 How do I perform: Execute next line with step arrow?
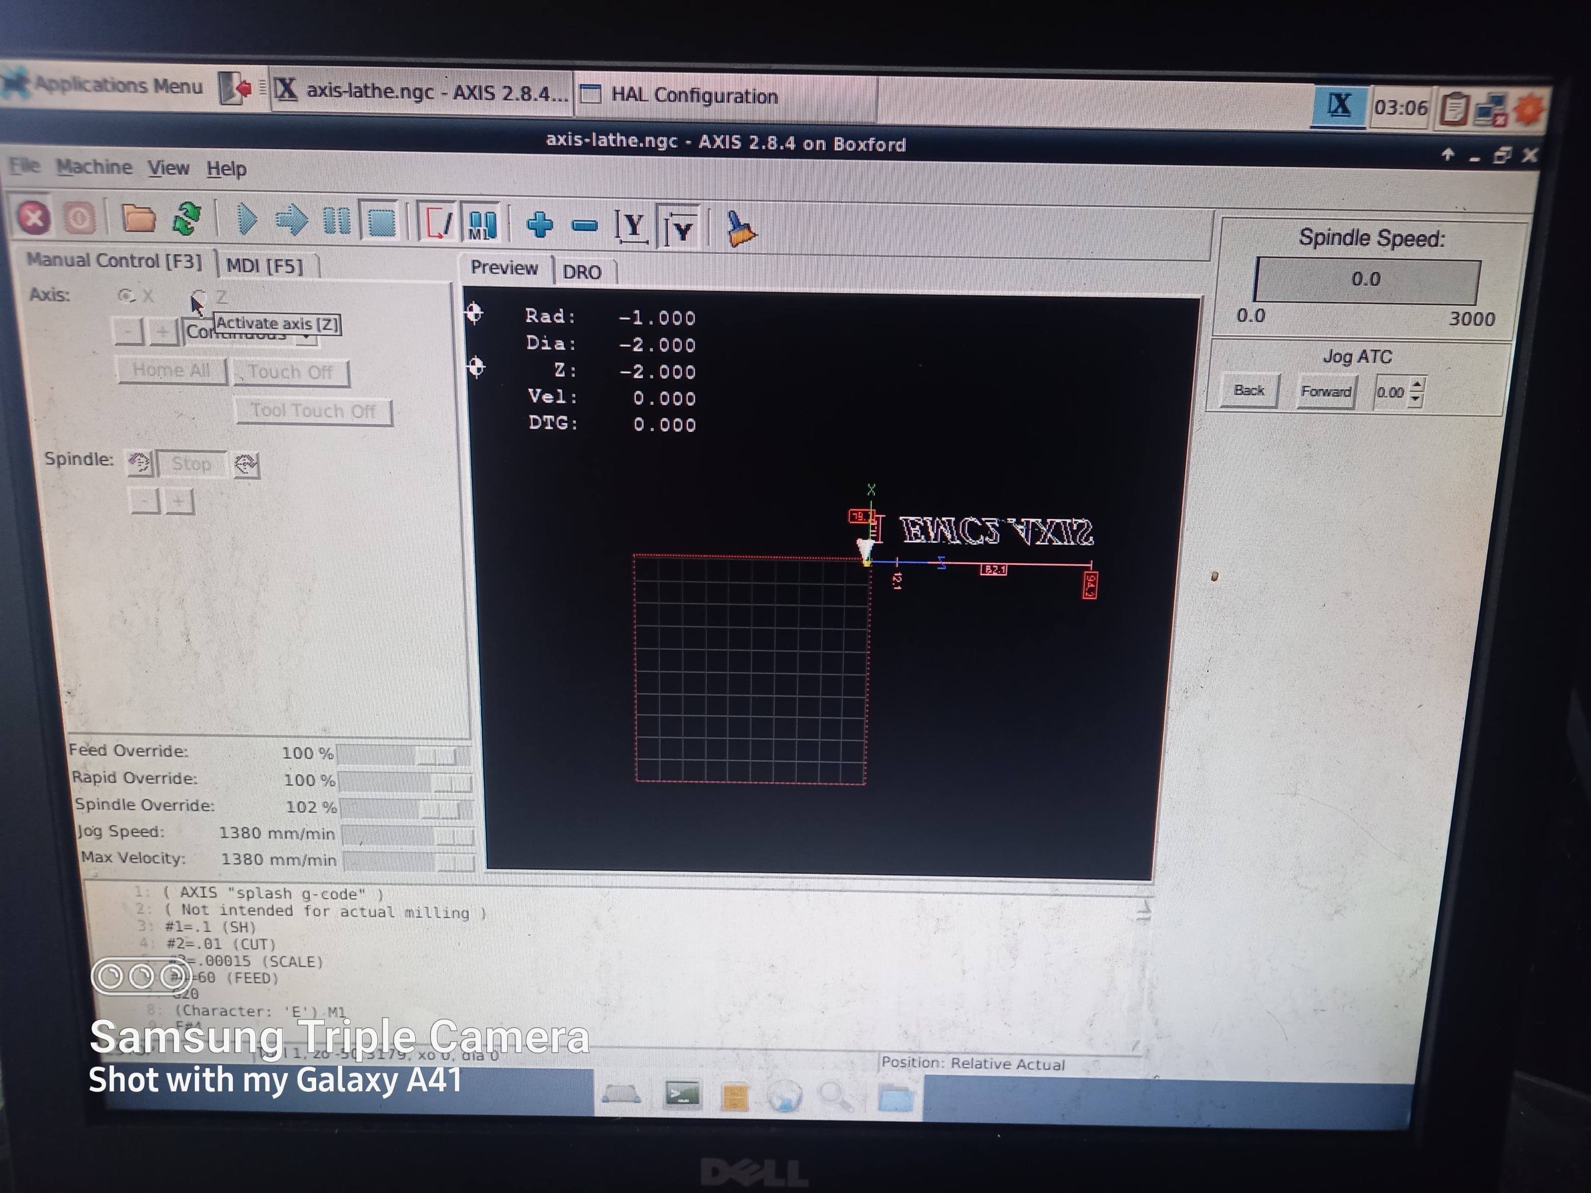pyautogui.click(x=291, y=221)
